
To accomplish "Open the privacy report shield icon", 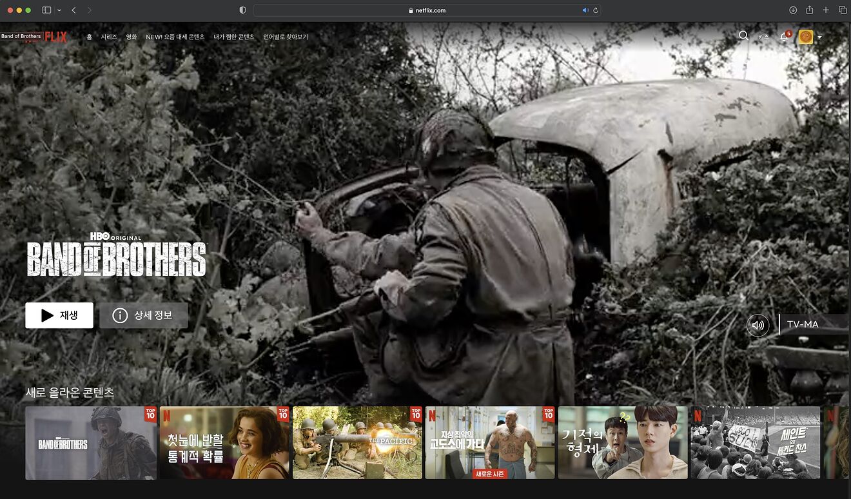I will 242,10.
